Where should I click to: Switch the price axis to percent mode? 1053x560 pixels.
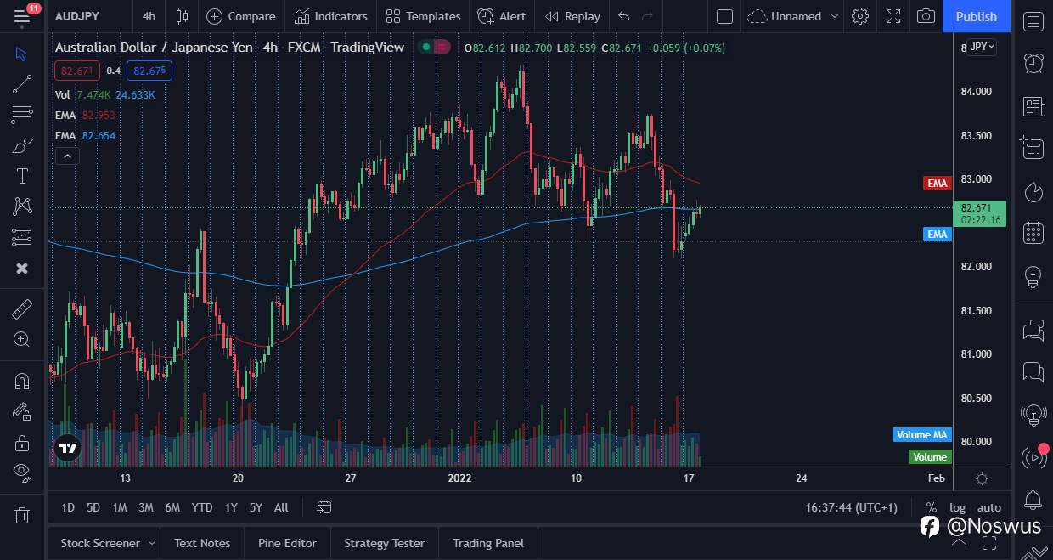pyautogui.click(x=931, y=507)
